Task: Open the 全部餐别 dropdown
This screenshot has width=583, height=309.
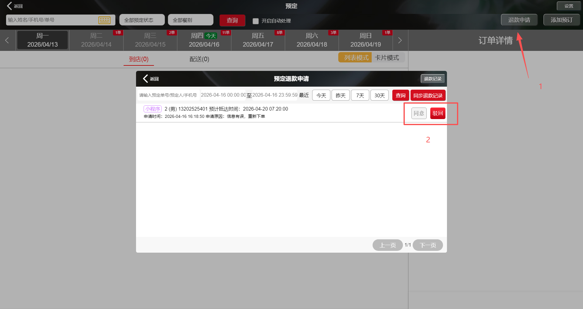Action: point(191,20)
